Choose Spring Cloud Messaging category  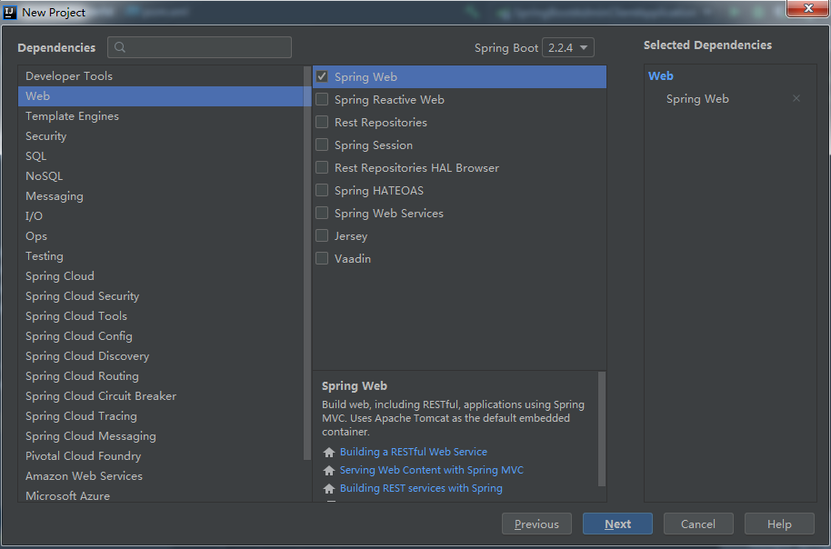[161, 436]
